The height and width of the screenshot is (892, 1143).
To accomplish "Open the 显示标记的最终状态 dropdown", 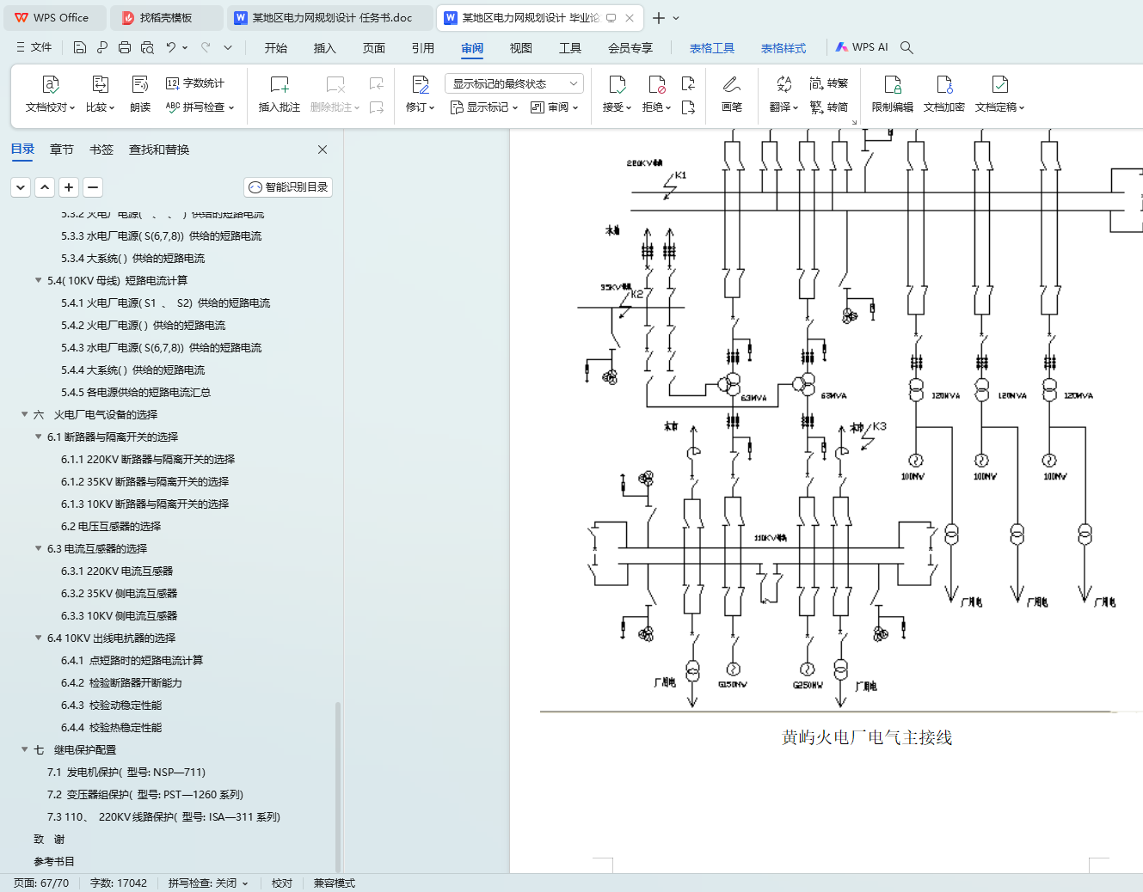I will click(514, 83).
